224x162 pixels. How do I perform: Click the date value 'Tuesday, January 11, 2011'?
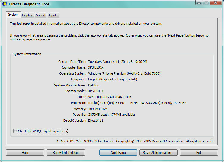point(109,62)
